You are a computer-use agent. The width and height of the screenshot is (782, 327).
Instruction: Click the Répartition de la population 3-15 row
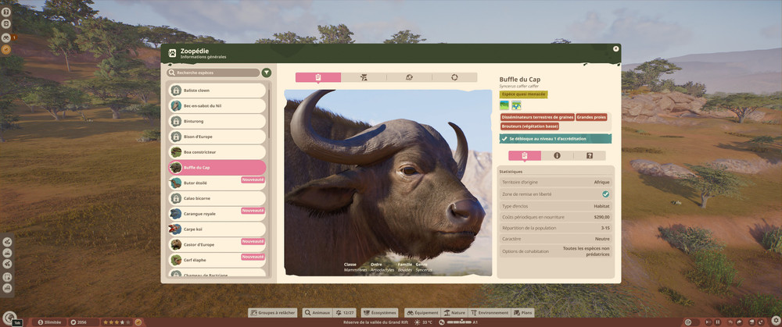point(555,228)
